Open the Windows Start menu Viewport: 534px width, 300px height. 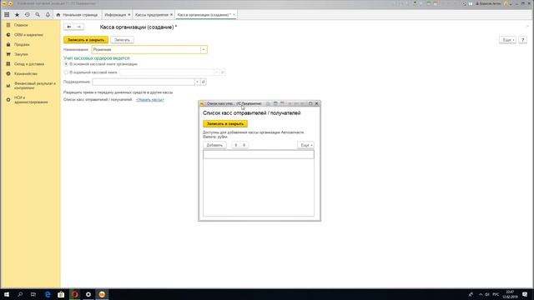point(7,294)
